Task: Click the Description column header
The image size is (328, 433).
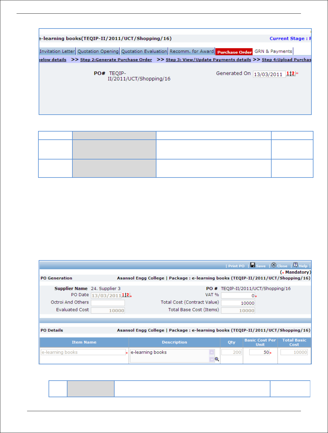Action: coord(174,342)
